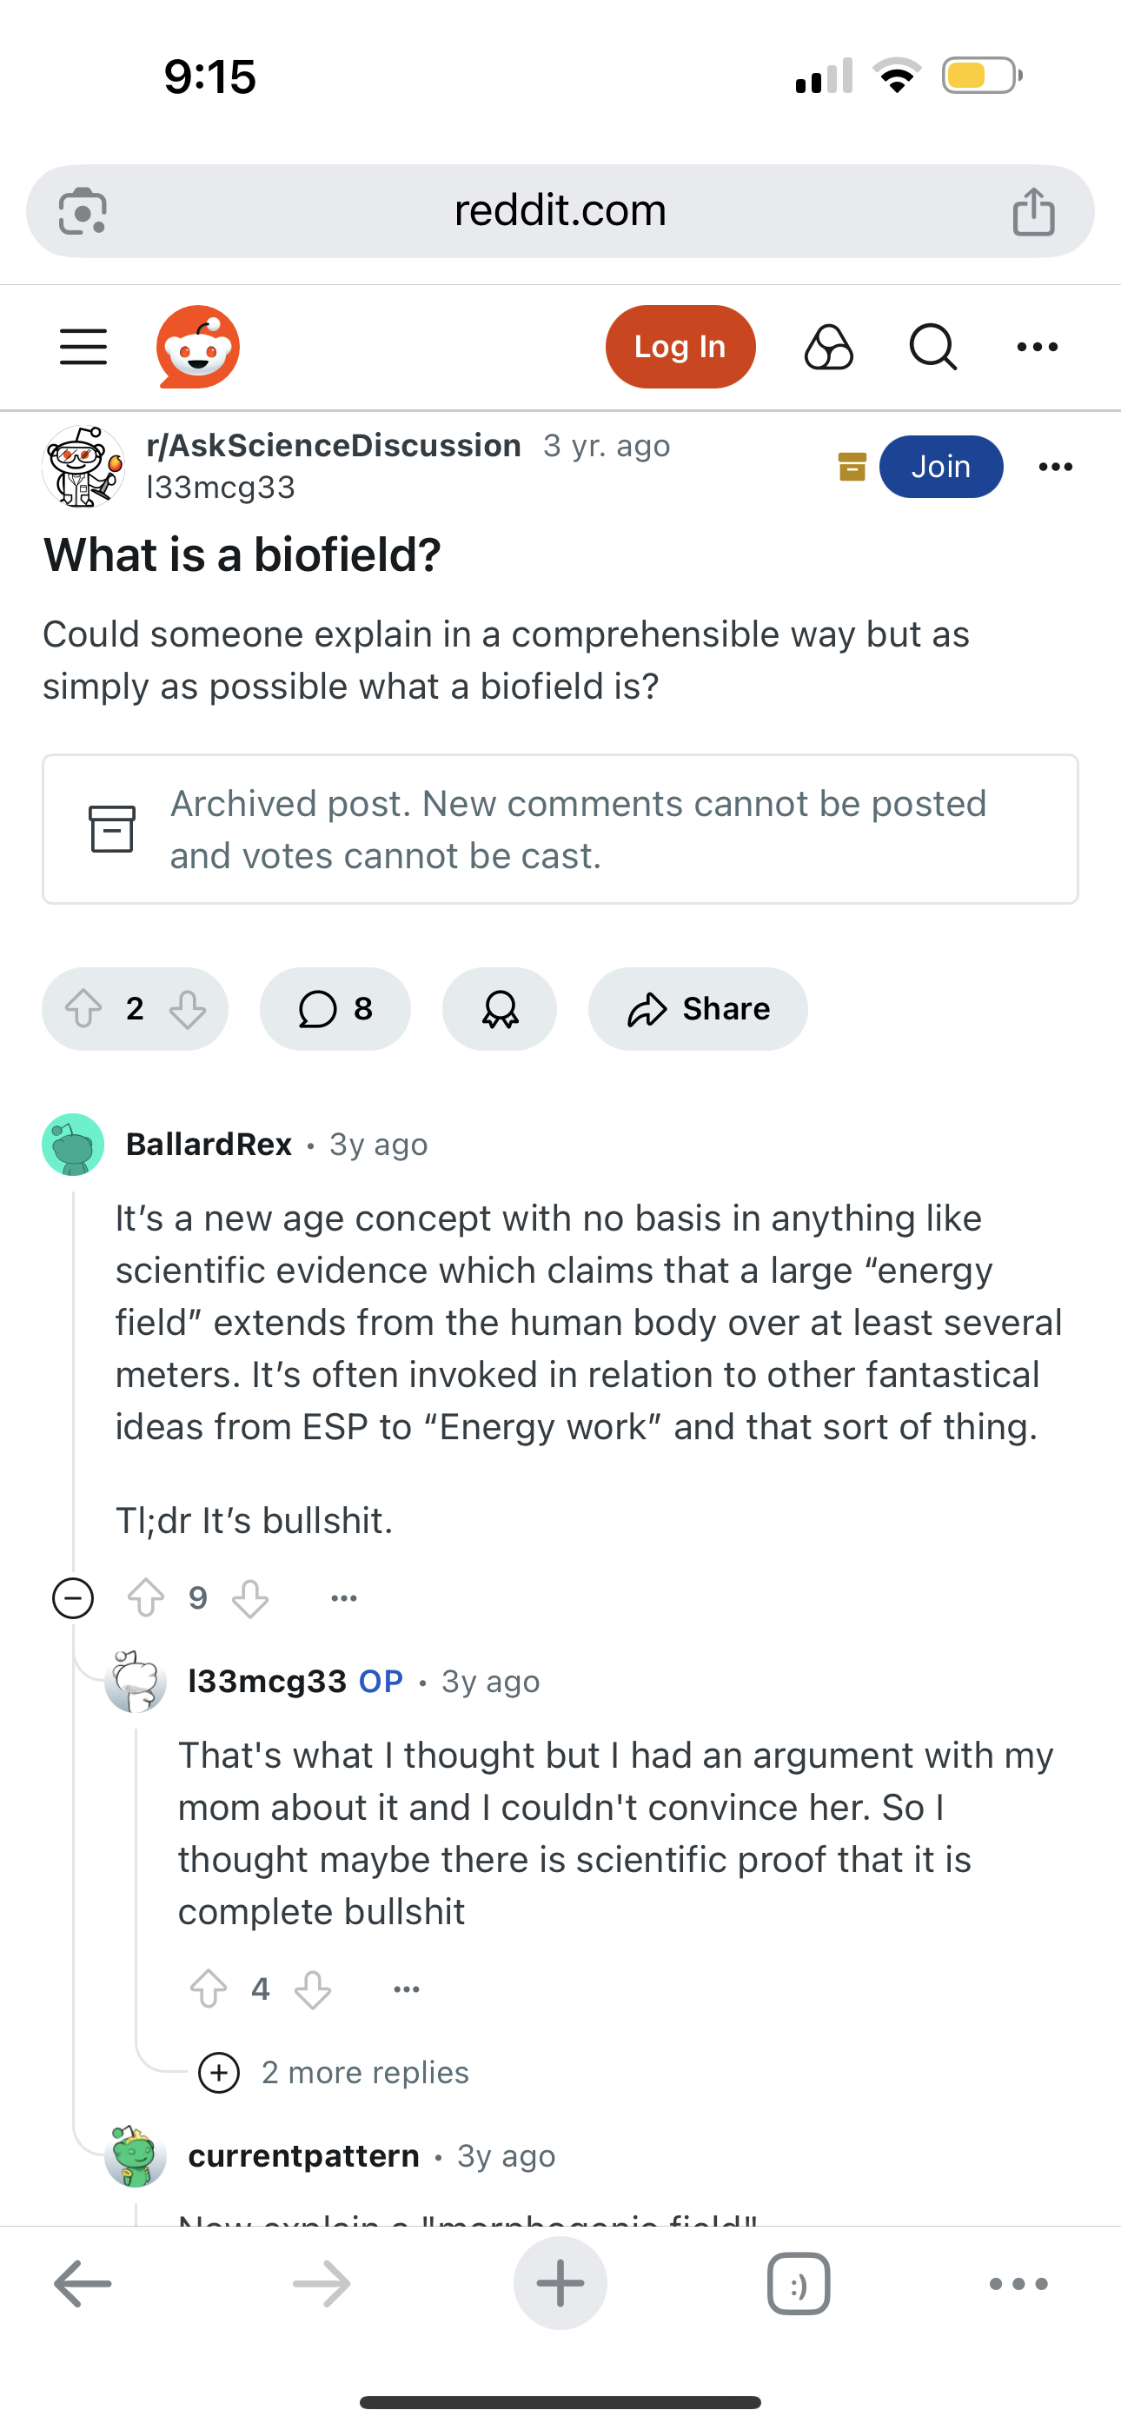
Task: Open the Reddit search icon
Action: (932, 347)
